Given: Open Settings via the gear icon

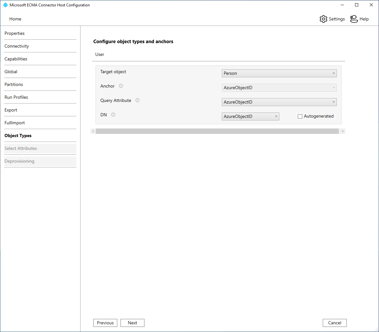Looking at the screenshot, I should click(323, 19).
